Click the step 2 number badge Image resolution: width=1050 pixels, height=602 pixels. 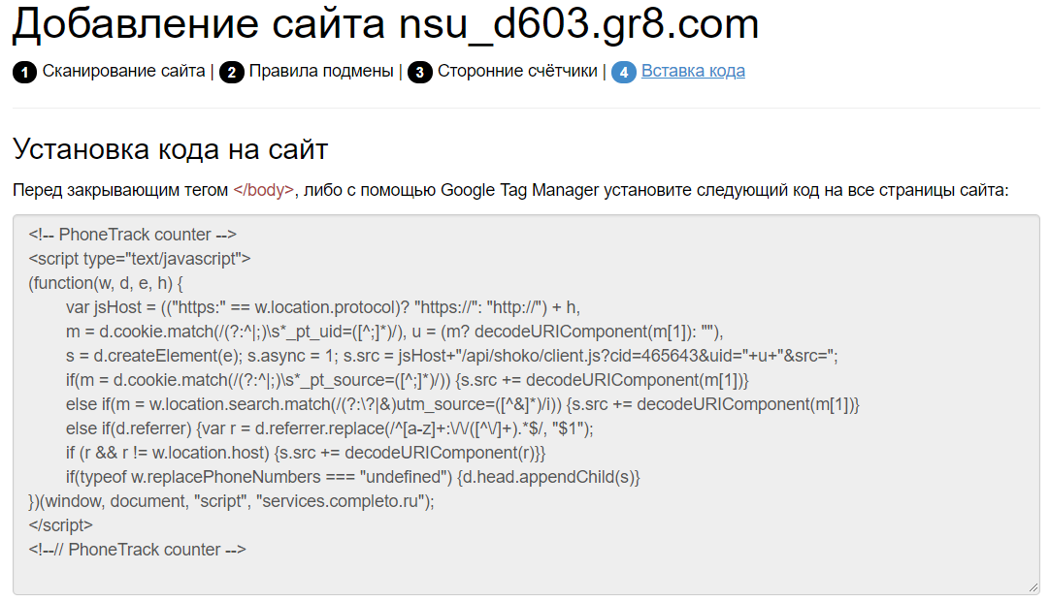click(231, 72)
